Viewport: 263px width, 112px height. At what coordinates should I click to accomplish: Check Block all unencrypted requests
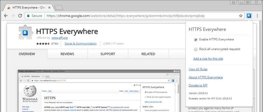[x=196, y=49]
